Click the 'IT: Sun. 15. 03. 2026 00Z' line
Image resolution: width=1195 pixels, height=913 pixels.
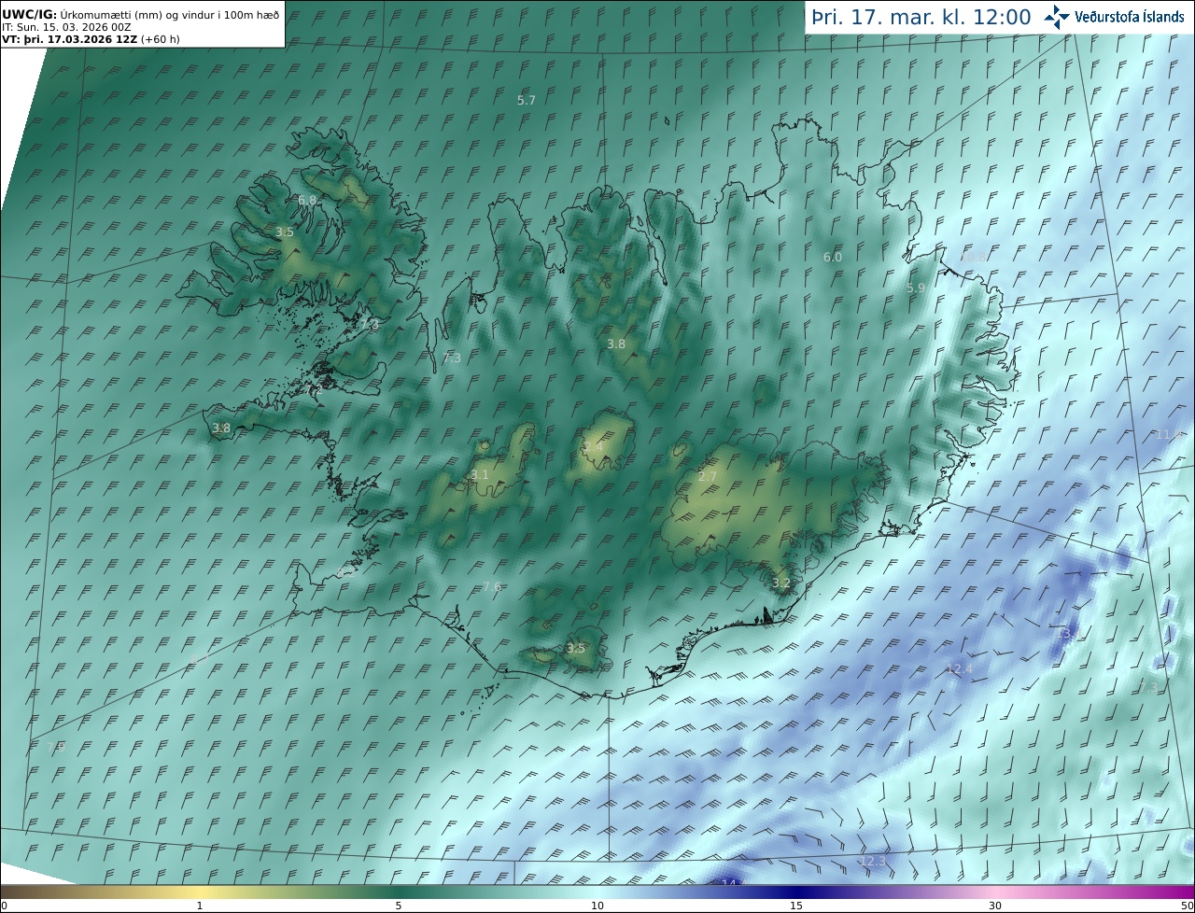click(x=66, y=27)
